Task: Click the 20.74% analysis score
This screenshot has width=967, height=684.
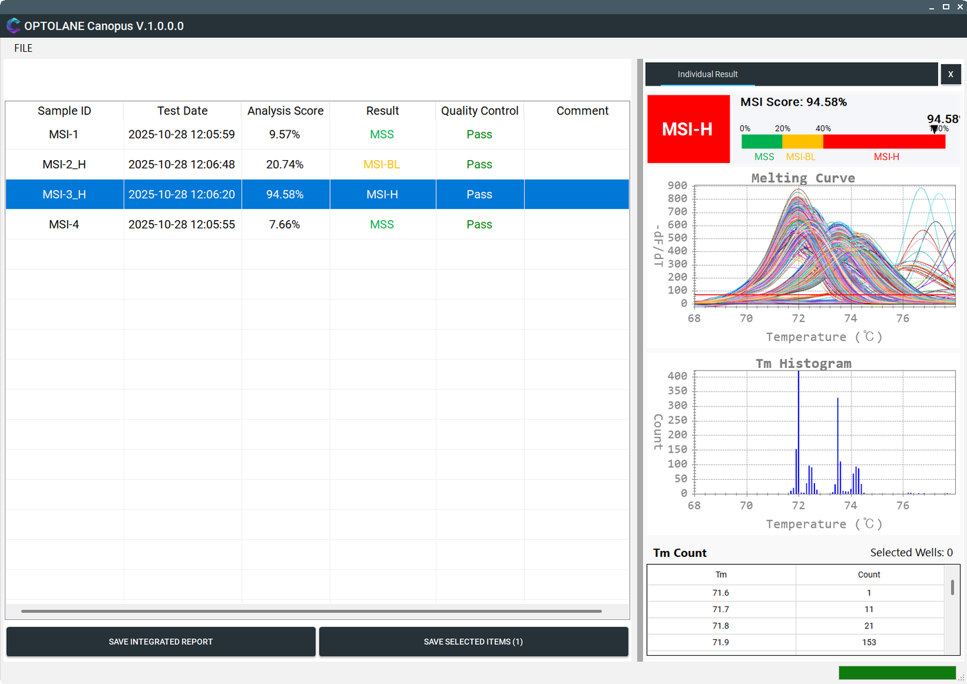Action: click(x=285, y=164)
